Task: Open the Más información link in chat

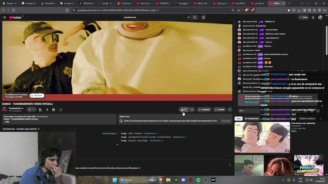Action: (x=252, y=102)
